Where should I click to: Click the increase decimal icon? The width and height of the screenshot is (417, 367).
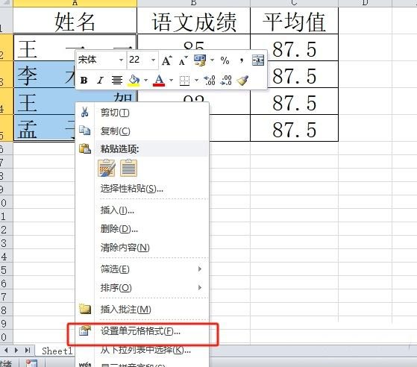click(x=210, y=80)
